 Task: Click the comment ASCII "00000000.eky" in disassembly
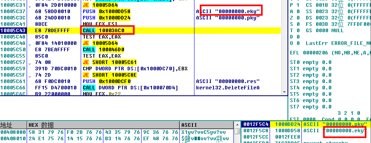228,12
